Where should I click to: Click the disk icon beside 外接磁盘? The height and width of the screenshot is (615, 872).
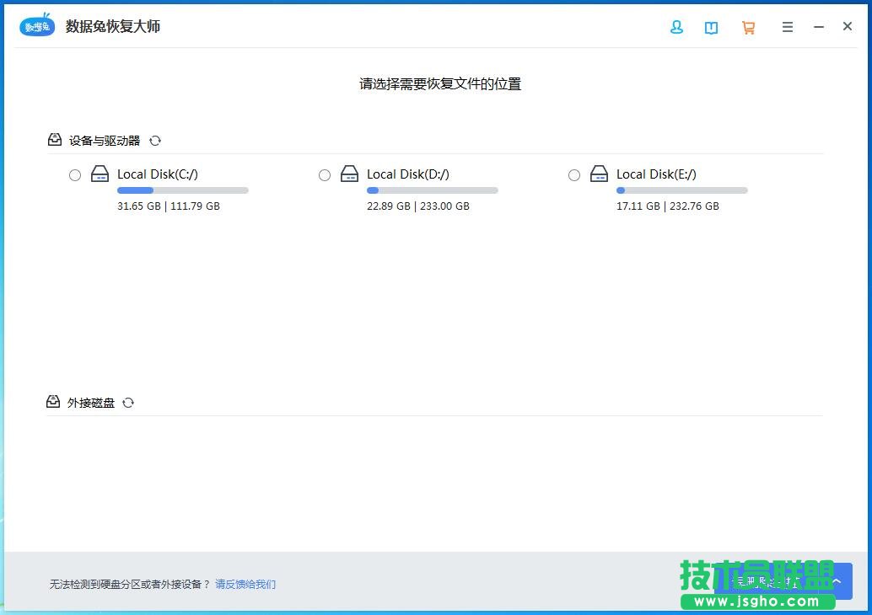pyautogui.click(x=54, y=401)
